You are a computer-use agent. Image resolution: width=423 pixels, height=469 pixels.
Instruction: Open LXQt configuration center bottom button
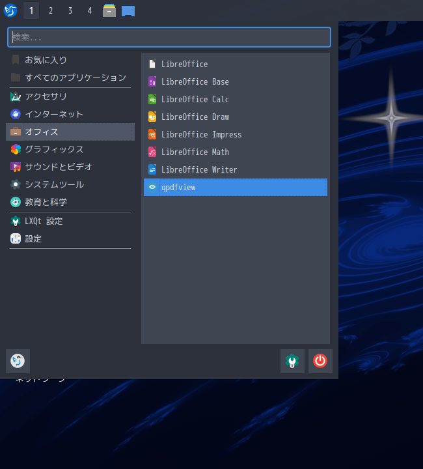[292, 361]
